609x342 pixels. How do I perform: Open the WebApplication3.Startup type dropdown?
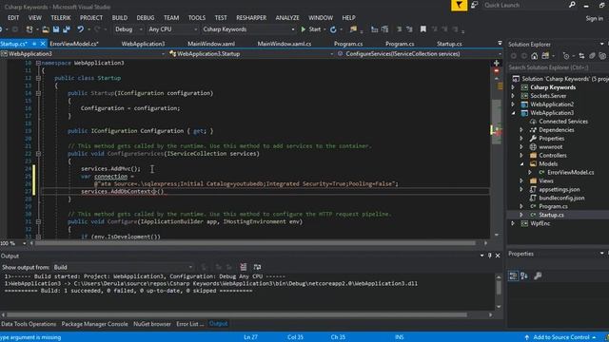tap(251, 54)
